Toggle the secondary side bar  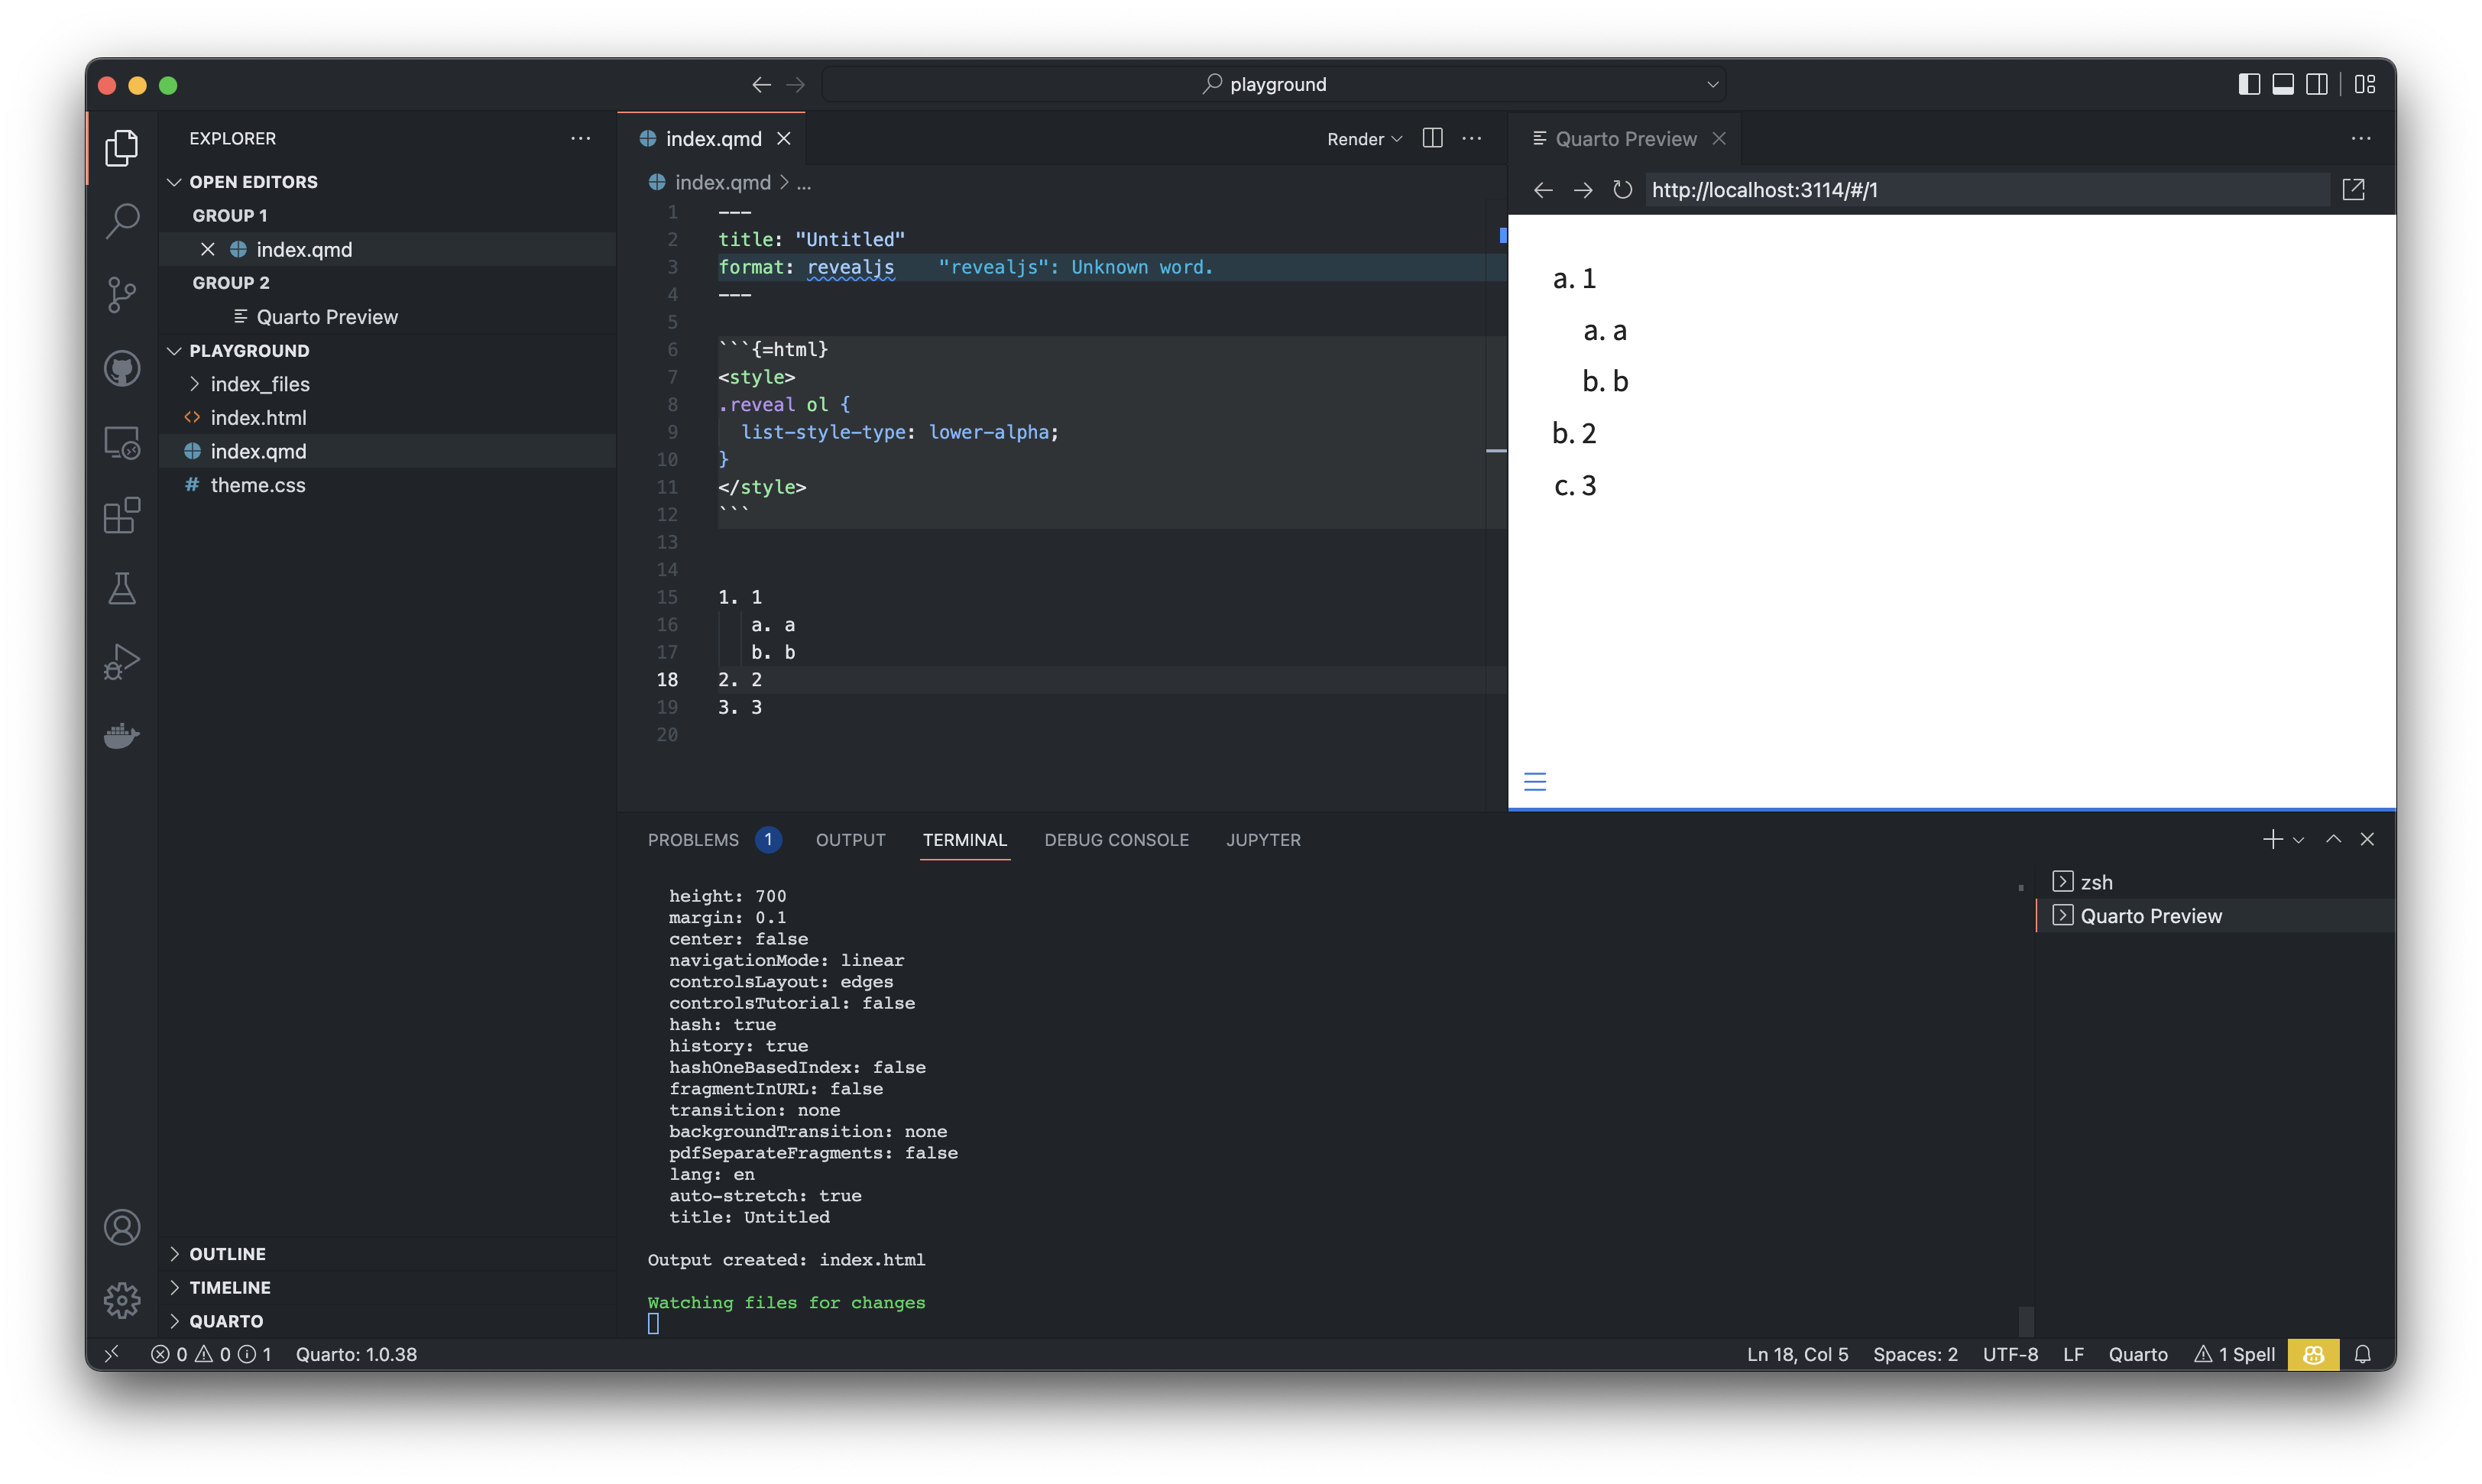(2316, 84)
